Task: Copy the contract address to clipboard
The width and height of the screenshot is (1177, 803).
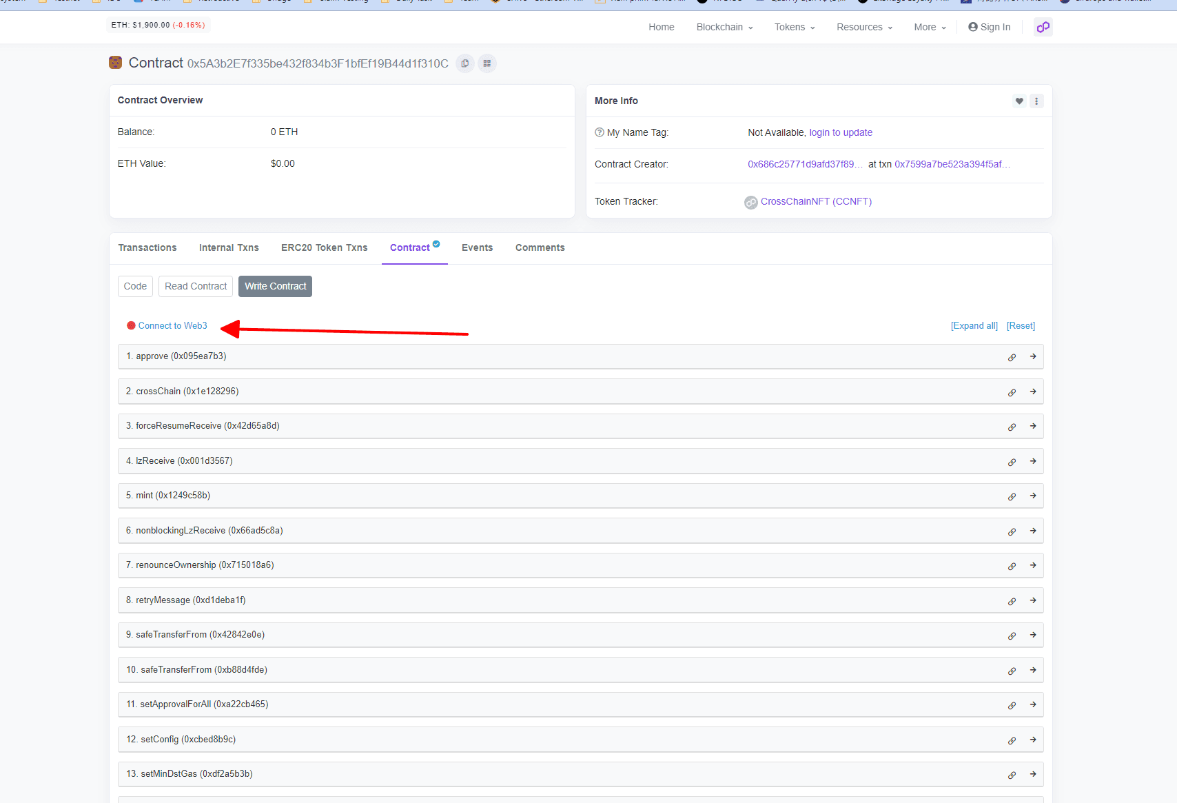Action: pos(465,63)
